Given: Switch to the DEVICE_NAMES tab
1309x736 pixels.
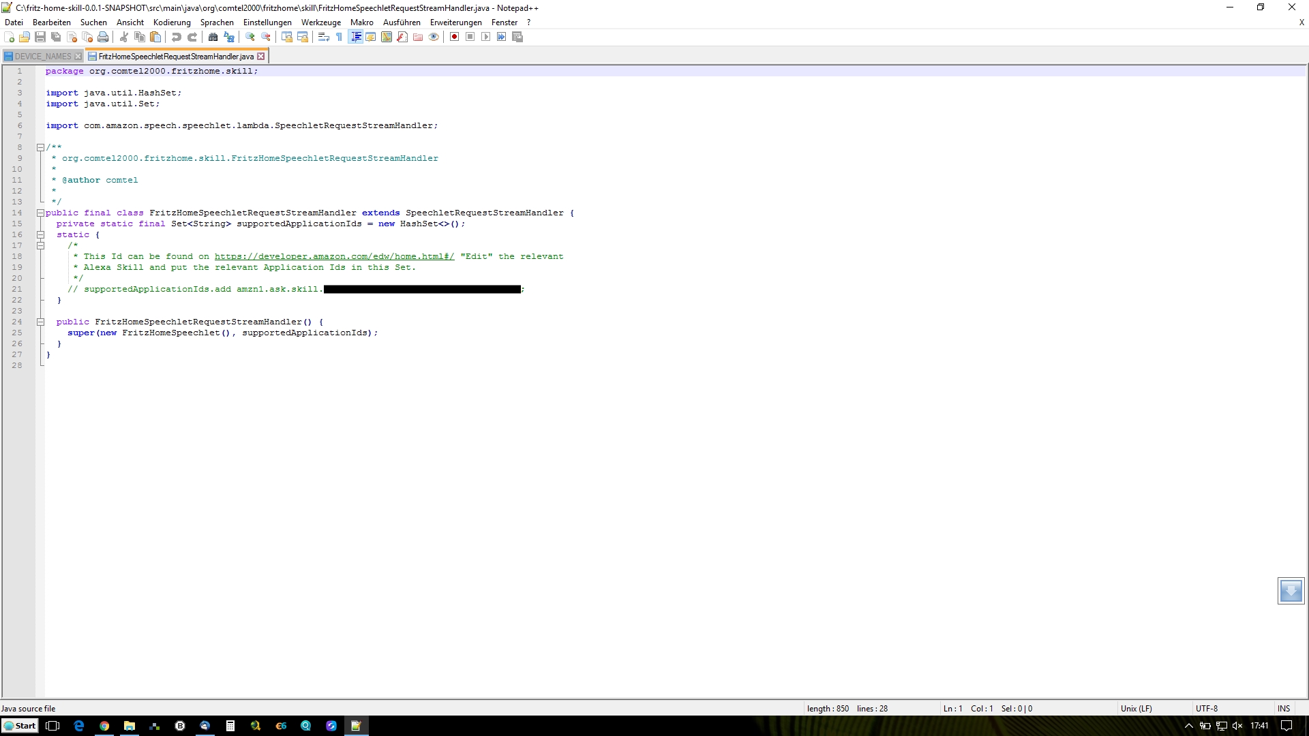Looking at the screenshot, I should click(x=42, y=57).
